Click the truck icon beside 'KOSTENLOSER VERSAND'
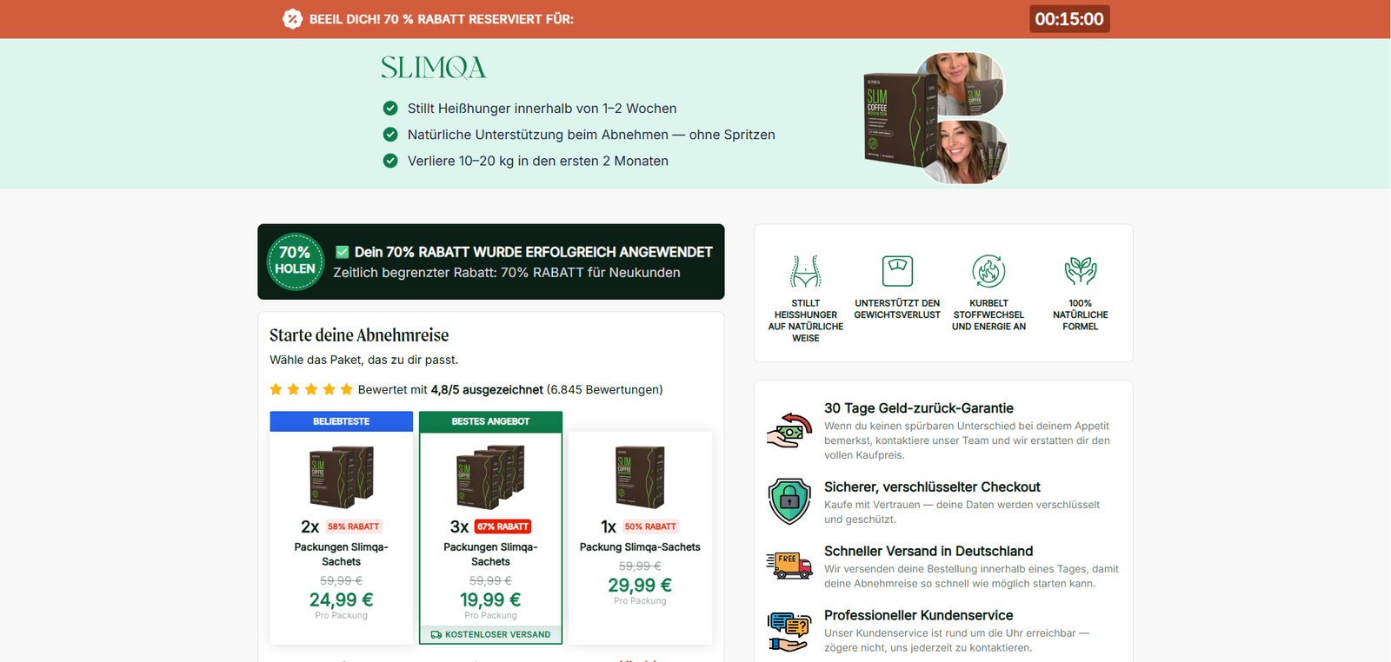This screenshot has width=1391, height=662. coord(436,634)
